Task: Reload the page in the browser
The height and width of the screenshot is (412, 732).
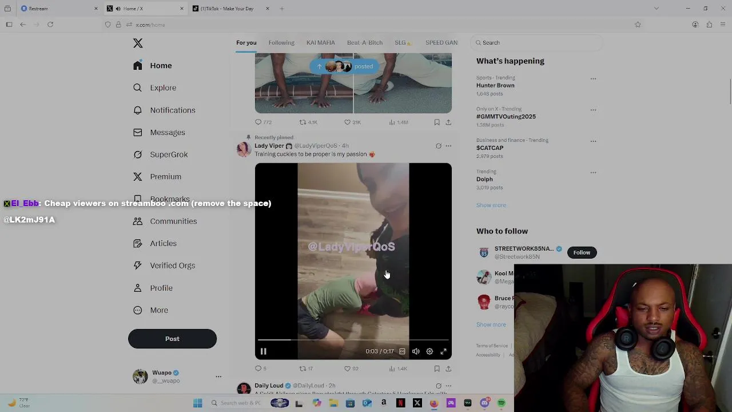Action: [50, 25]
